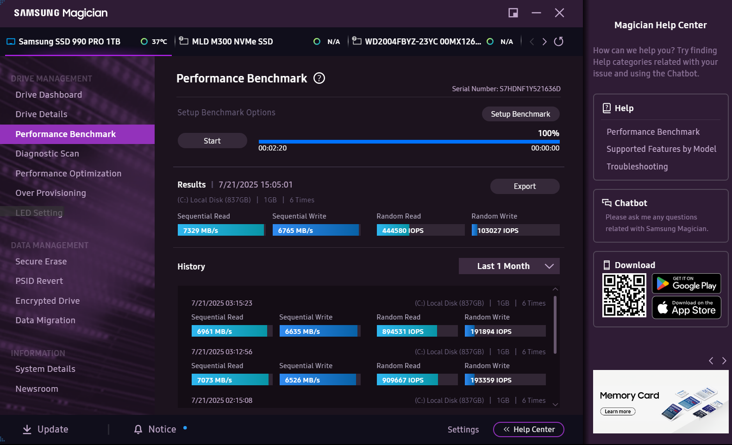Scan the Magician app QR code
Screen dimensions: 732x445
point(624,295)
